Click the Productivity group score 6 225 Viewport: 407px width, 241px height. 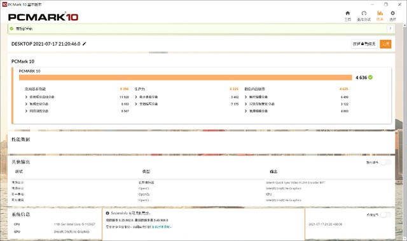(x=234, y=89)
